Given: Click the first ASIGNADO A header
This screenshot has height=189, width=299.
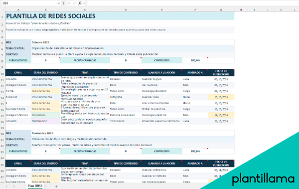Looking at the screenshot, I should [x=195, y=72].
